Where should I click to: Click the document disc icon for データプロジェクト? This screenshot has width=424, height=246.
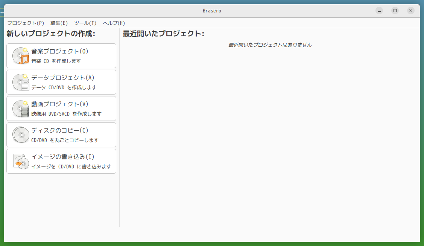tap(20, 82)
